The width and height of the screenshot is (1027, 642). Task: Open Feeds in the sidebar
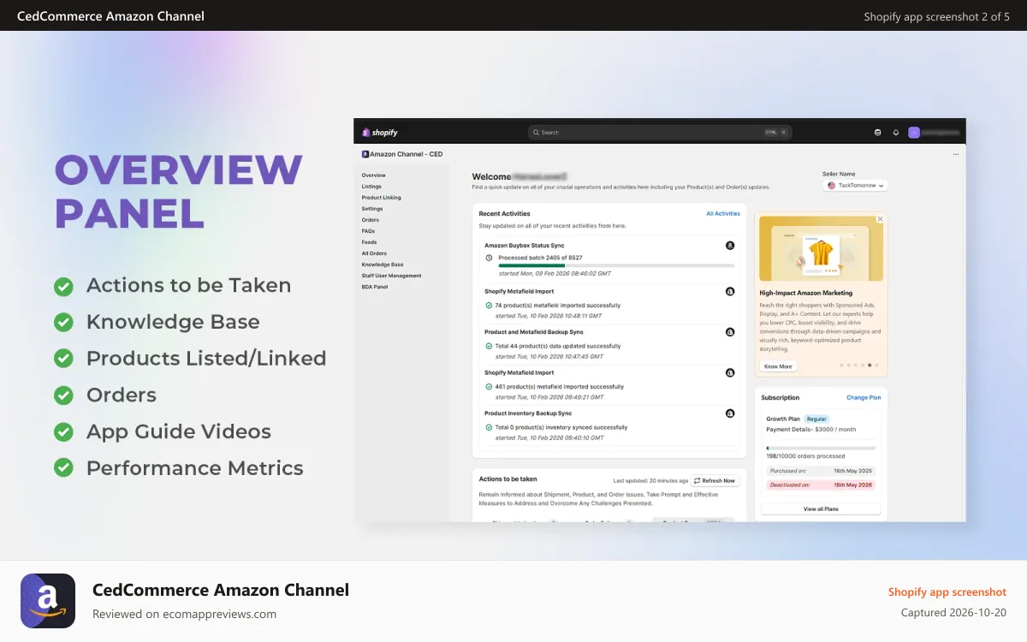tap(369, 242)
